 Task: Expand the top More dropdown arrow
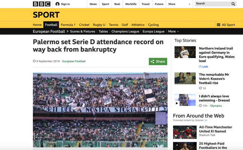coord(189,4)
